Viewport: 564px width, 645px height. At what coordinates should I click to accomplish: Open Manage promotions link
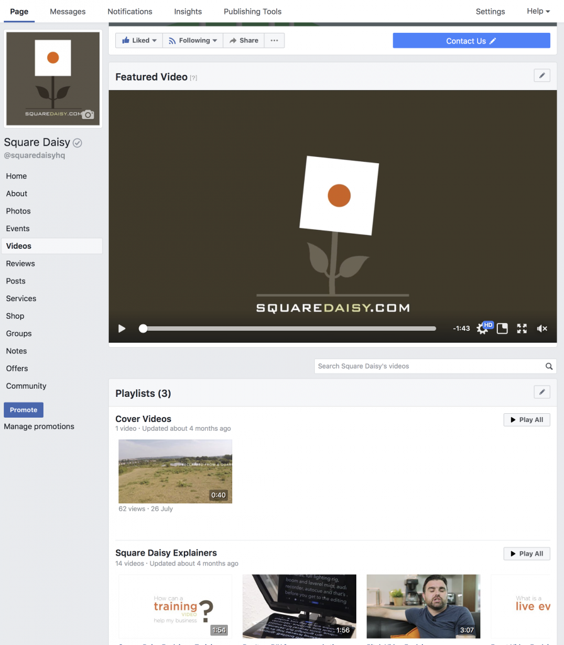(x=39, y=426)
